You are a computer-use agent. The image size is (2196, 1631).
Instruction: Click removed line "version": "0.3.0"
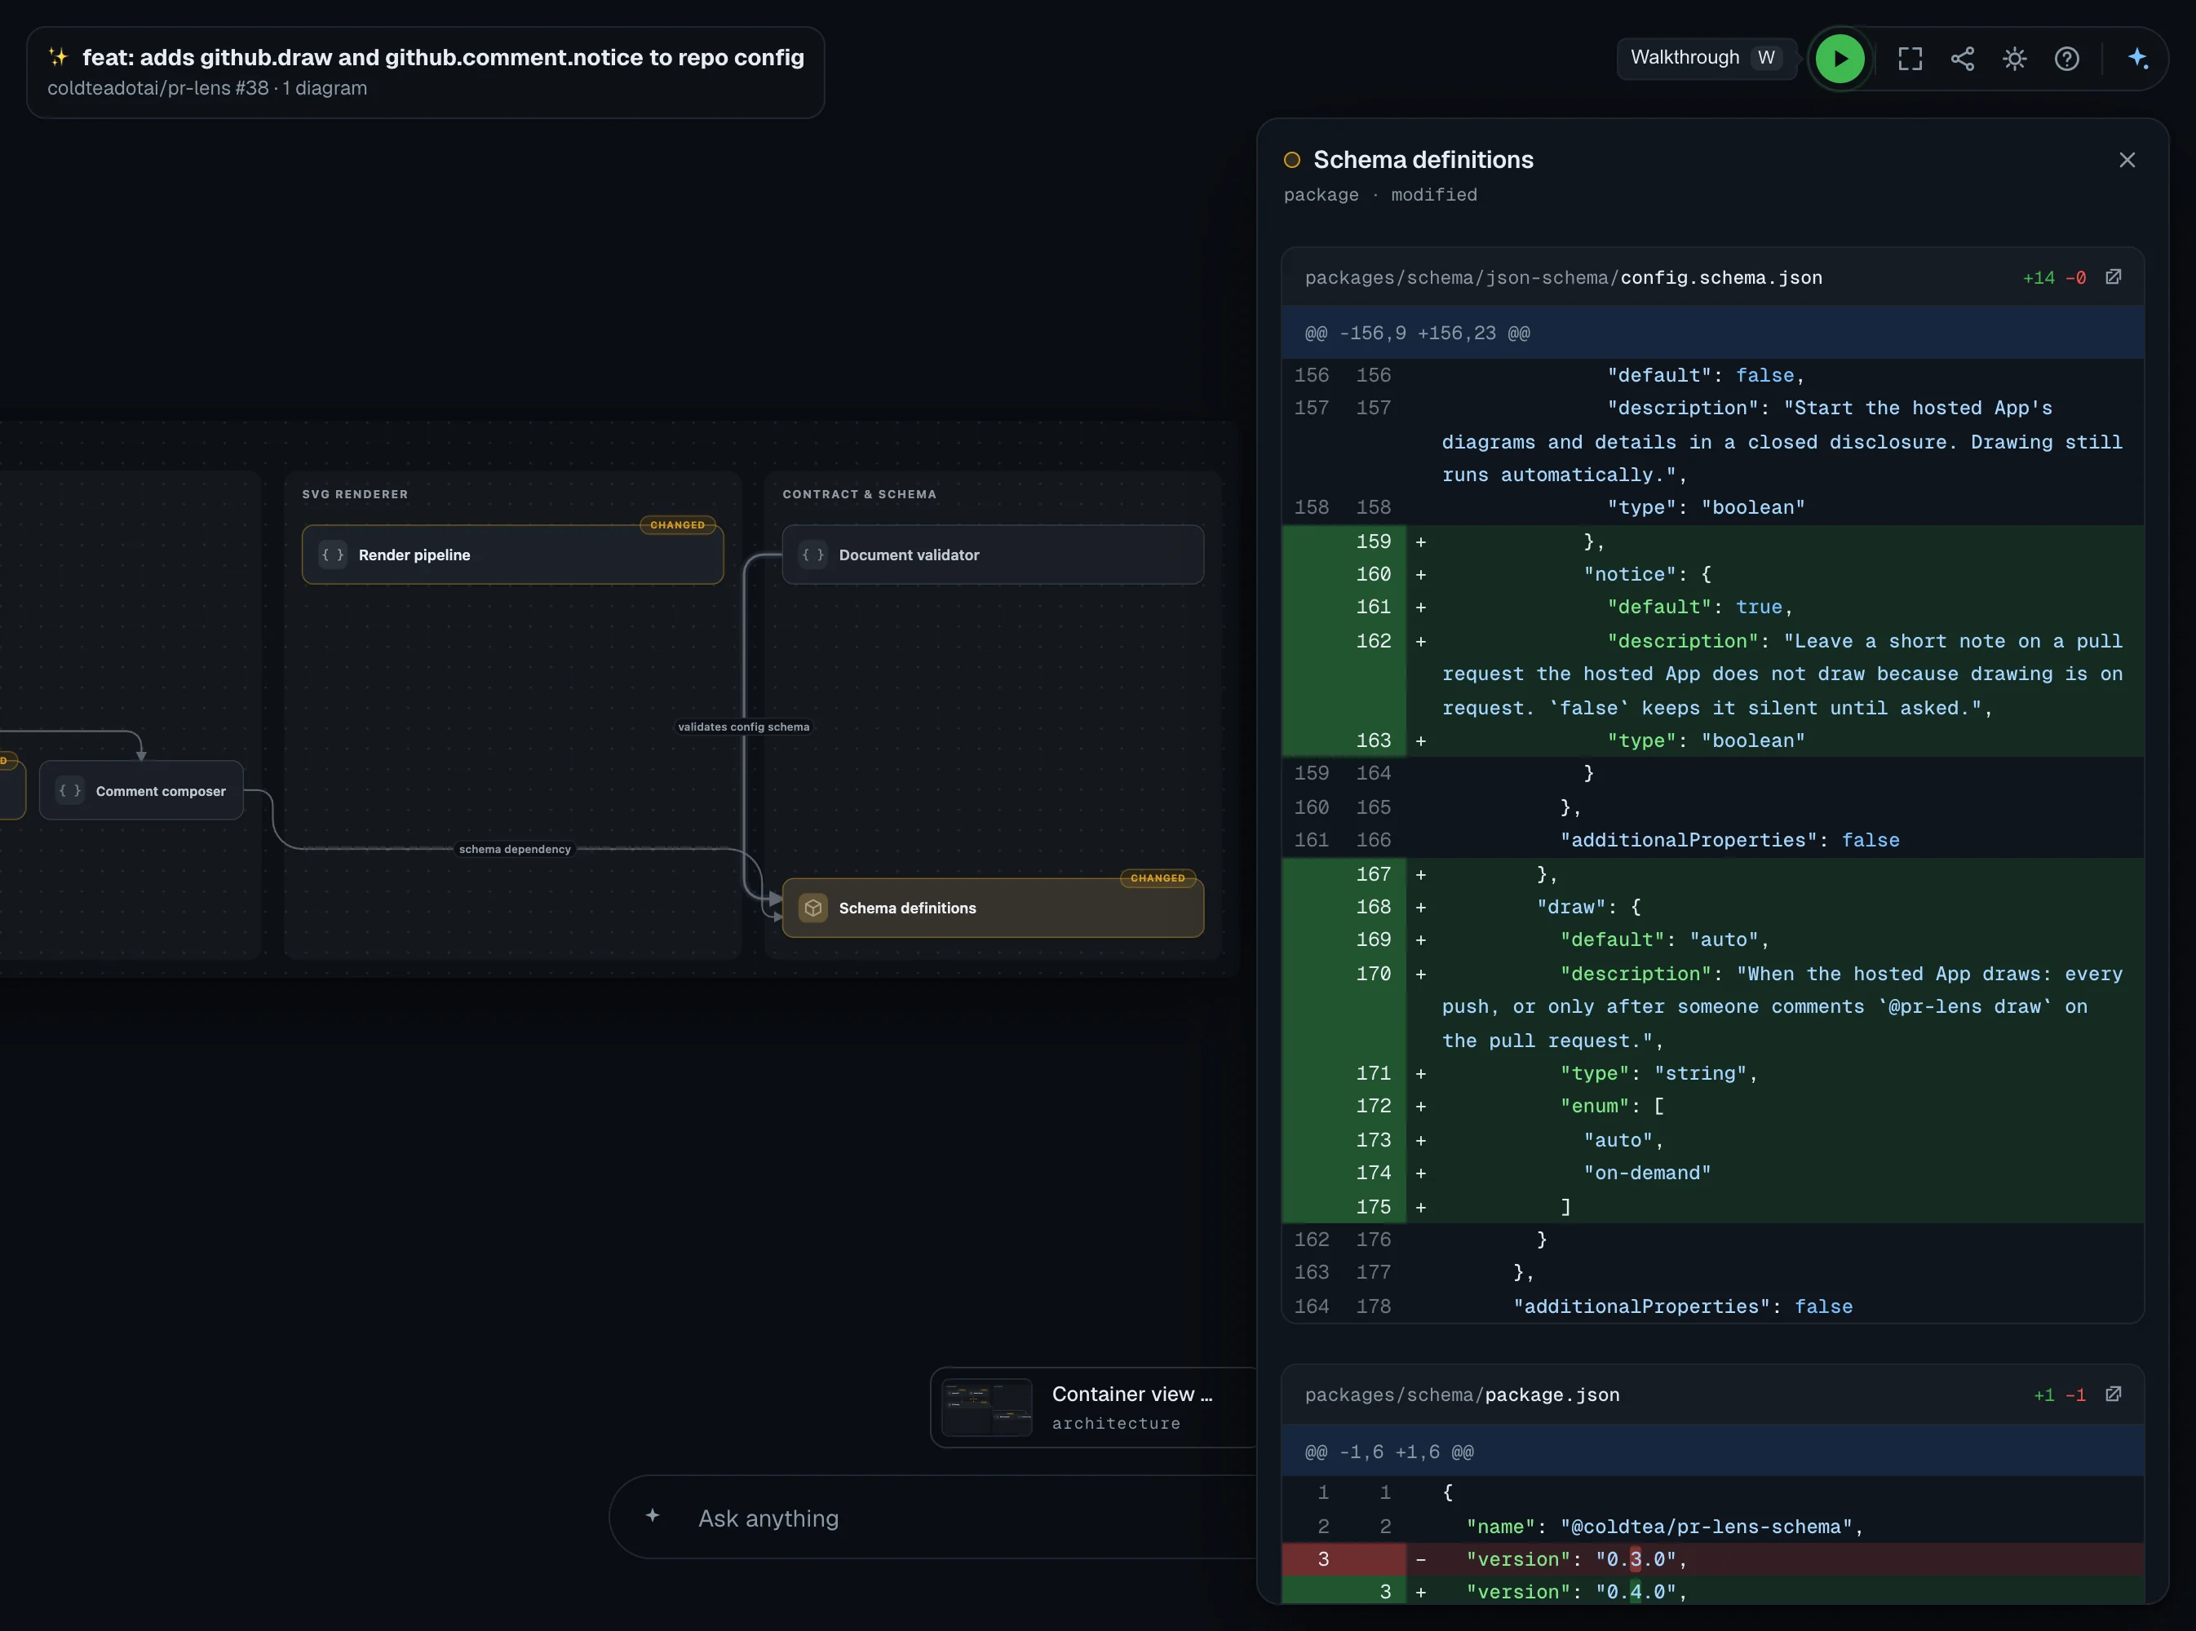(x=1713, y=1560)
